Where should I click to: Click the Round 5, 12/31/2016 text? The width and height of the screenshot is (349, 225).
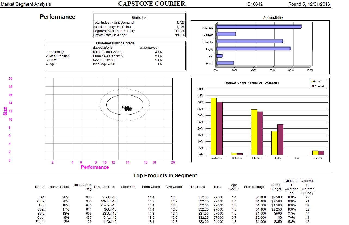click(309, 4)
